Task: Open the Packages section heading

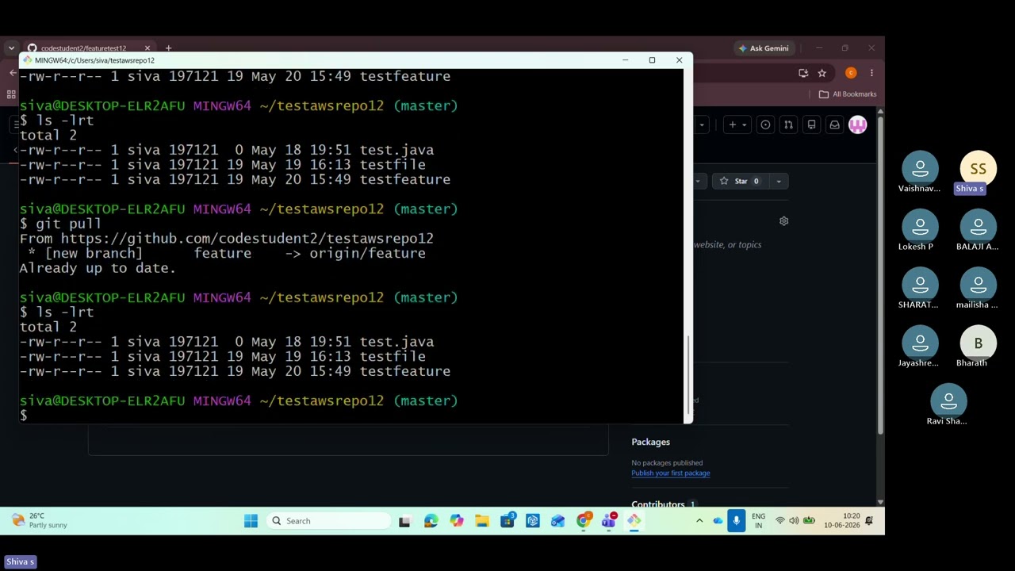Action: point(650,442)
